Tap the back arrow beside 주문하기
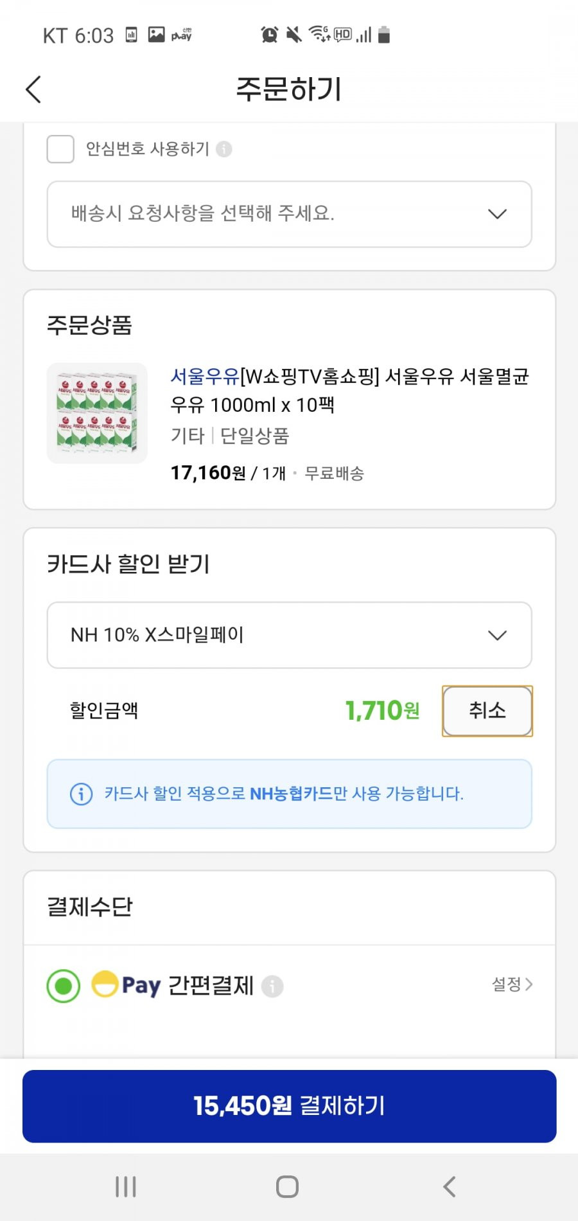Viewport: 578px width, 1221px height. click(33, 89)
